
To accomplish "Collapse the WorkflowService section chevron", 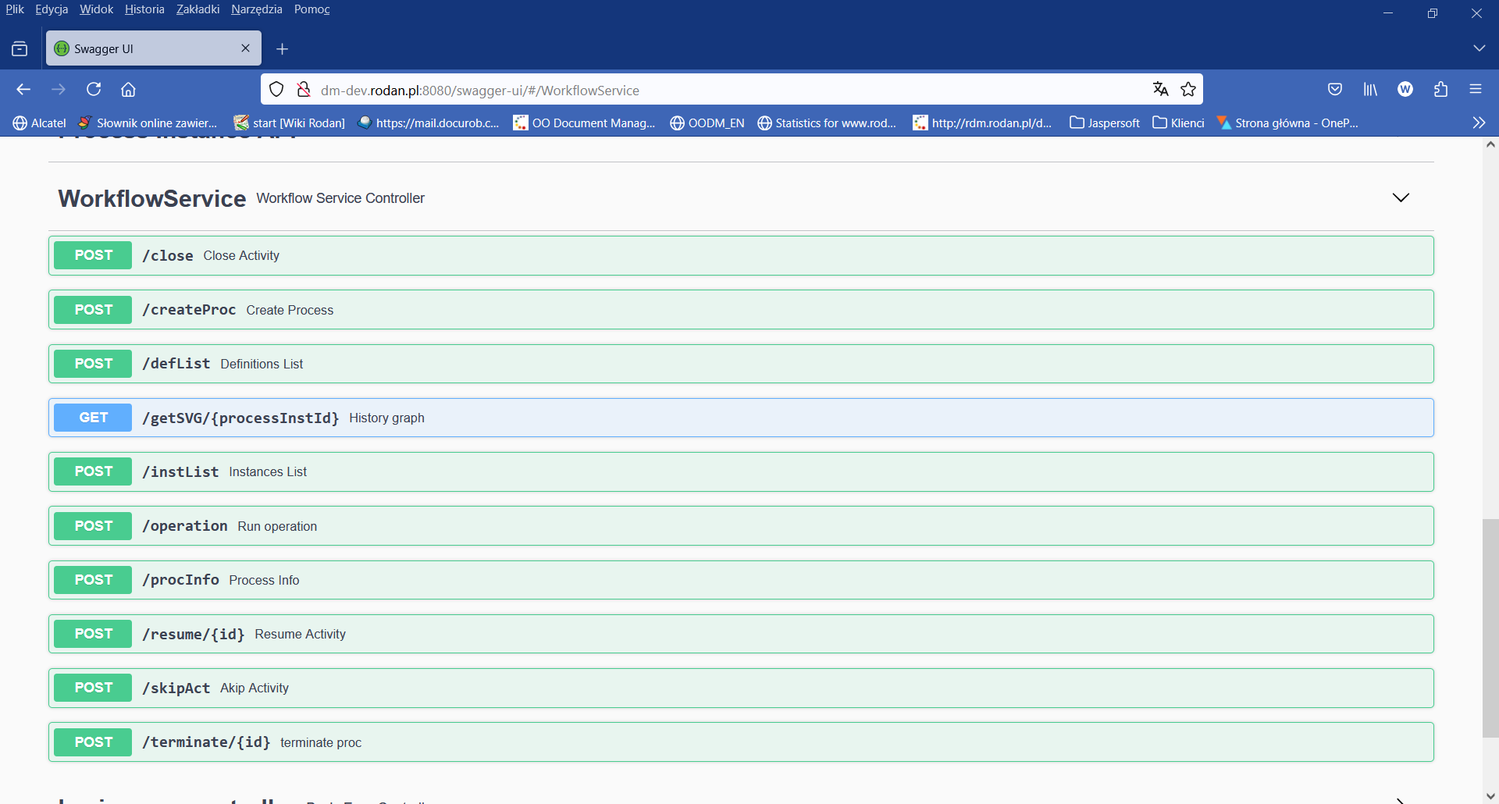I will coord(1401,197).
